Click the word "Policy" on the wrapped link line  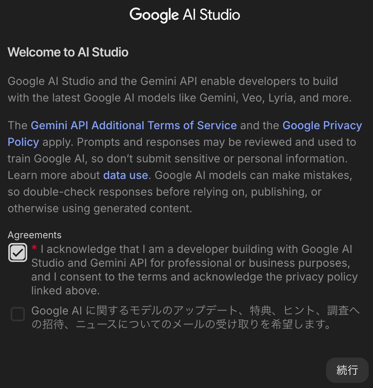click(23, 142)
